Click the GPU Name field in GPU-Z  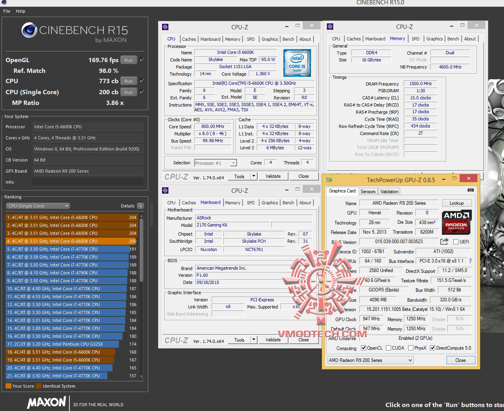(399, 203)
